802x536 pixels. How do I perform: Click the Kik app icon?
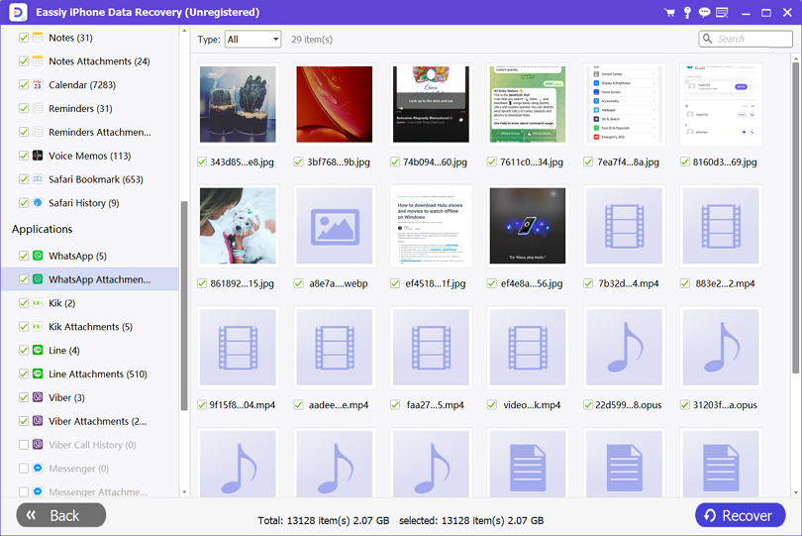38,302
